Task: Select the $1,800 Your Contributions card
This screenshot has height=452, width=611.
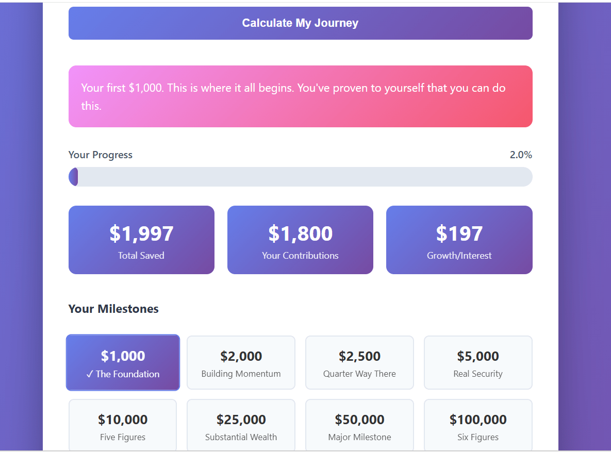Action: click(x=300, y=240)
